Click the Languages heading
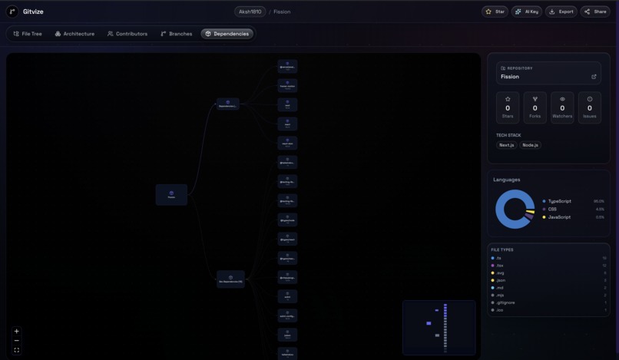Screen dimensions: 619x360 pos(507,180)
